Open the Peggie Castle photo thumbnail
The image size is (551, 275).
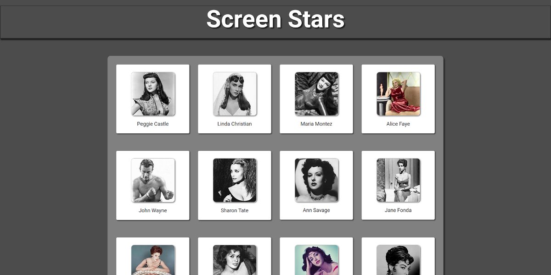coord(153,94)
